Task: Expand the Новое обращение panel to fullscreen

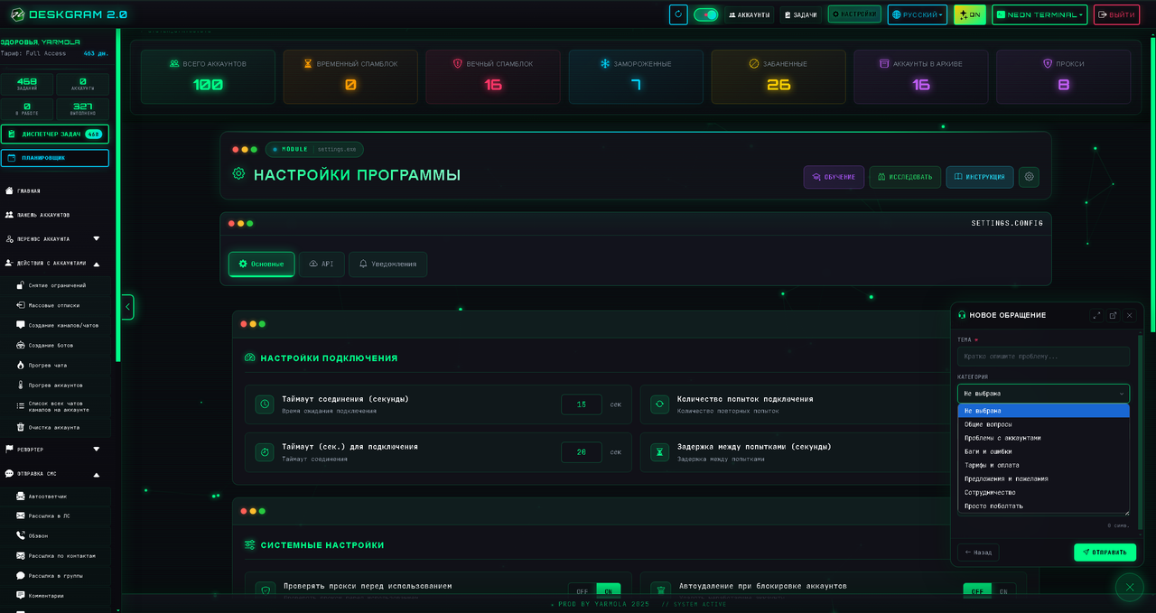Action: coord(1096,315)
